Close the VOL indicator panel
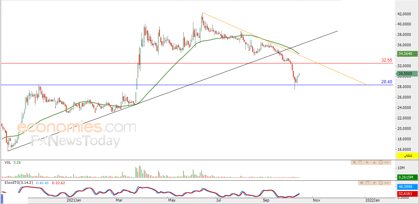The height and width of the screenshot is (204, 419). coord(354,162)
